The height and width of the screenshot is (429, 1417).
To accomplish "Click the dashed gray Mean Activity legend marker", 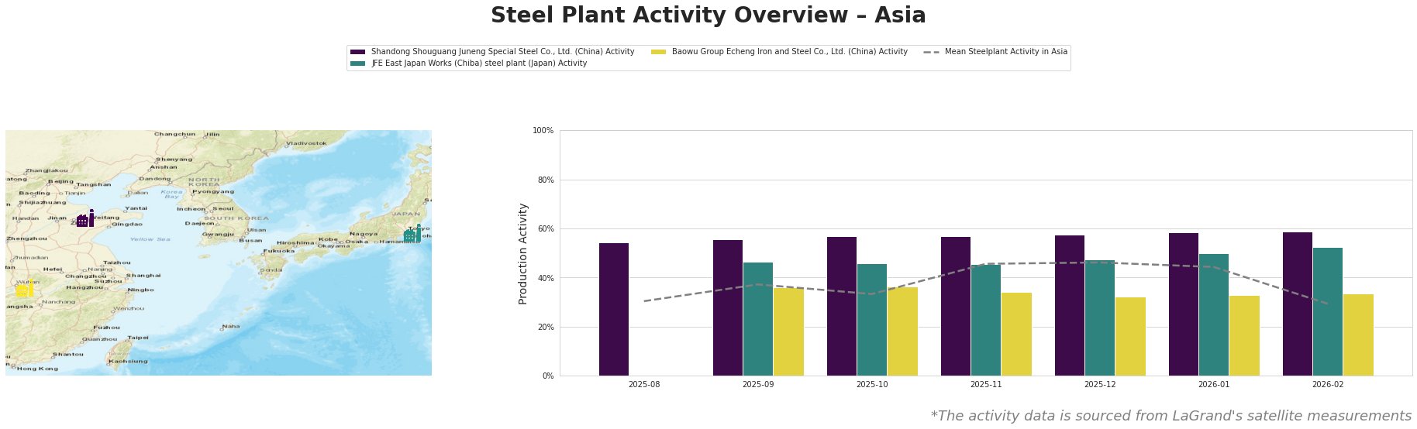I will pos(931,52).
